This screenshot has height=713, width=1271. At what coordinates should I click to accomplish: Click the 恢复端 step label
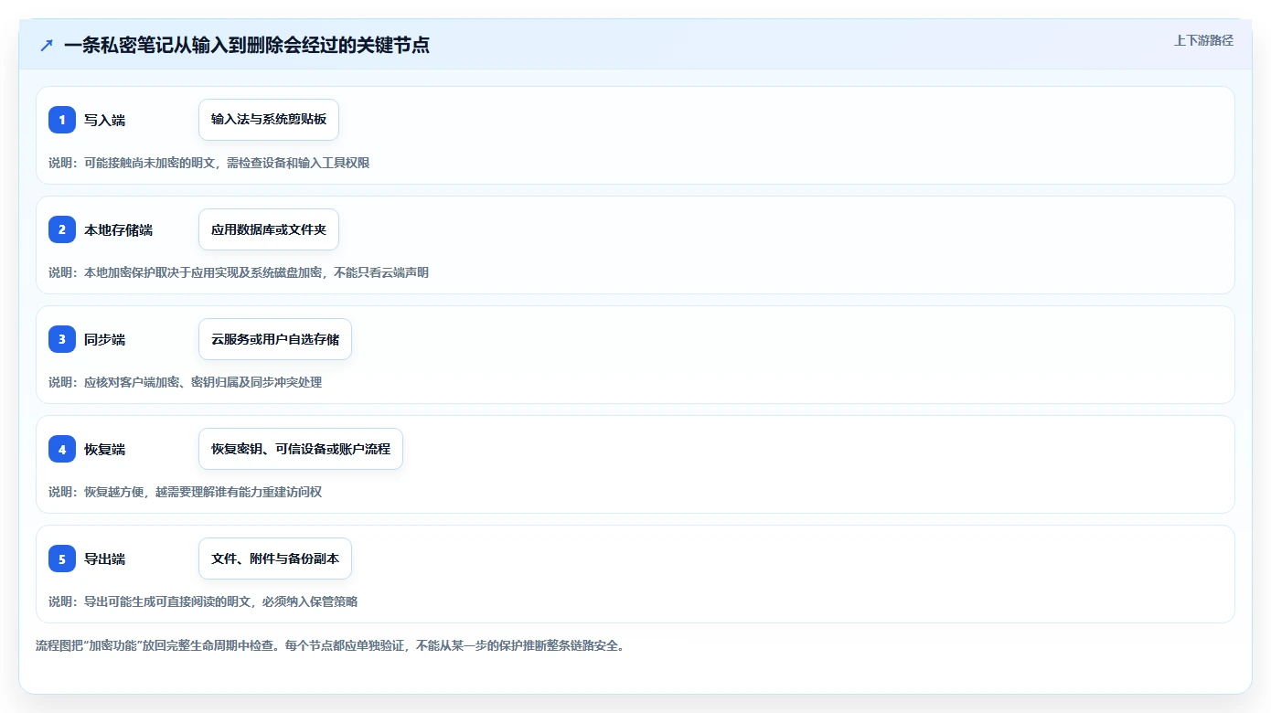(x=105, y=449)
